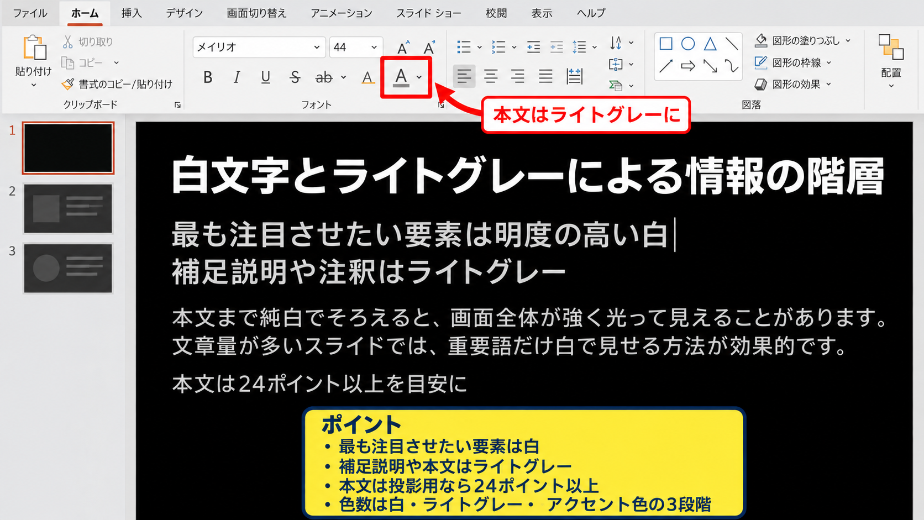Decrease the list indent level
The image size is (924, 520).
(533, 47)
